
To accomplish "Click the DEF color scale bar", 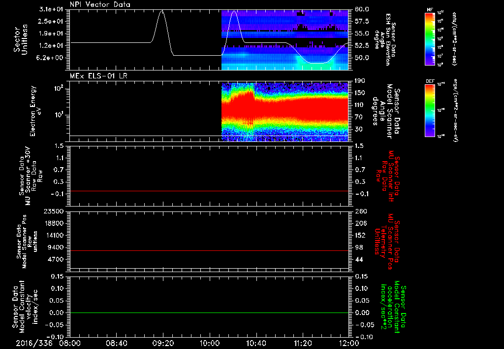I will 430,110.
